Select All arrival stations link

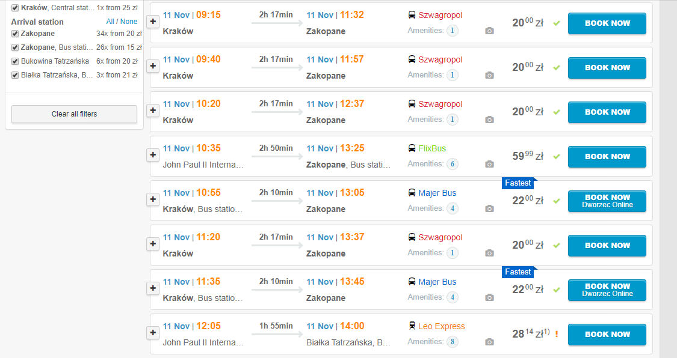pos(111,22)
